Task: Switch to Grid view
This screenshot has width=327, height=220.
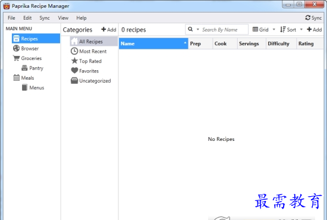Action: [260, 30]
